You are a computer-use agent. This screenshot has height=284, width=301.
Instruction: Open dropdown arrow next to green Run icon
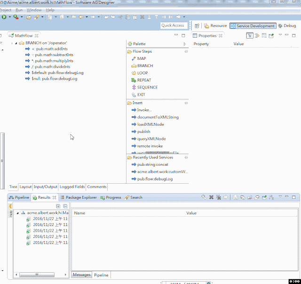[x=9, y=17]
